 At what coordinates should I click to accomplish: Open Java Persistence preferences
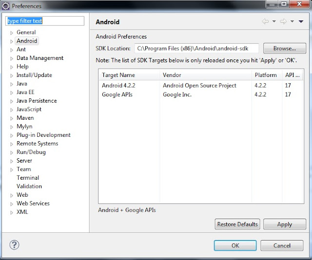pyautogui.click(x=37, y=101)
